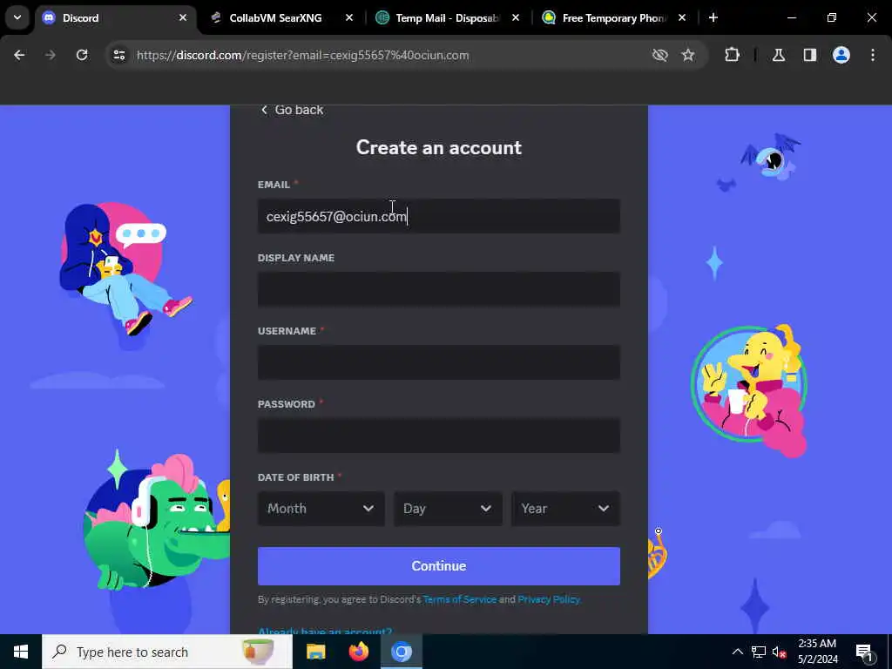
Task: Open the Privacy Policy link
Action: pyautogui.click(x=549, y=599)
